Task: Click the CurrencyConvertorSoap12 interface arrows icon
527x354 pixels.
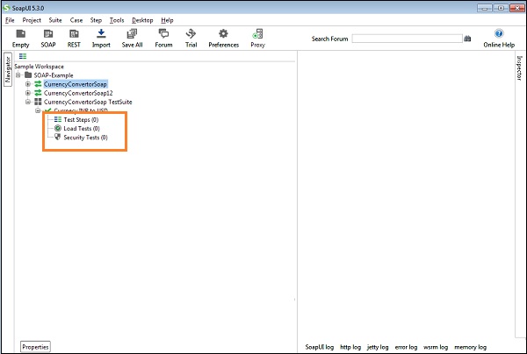Action: click(x=38, y=93)
